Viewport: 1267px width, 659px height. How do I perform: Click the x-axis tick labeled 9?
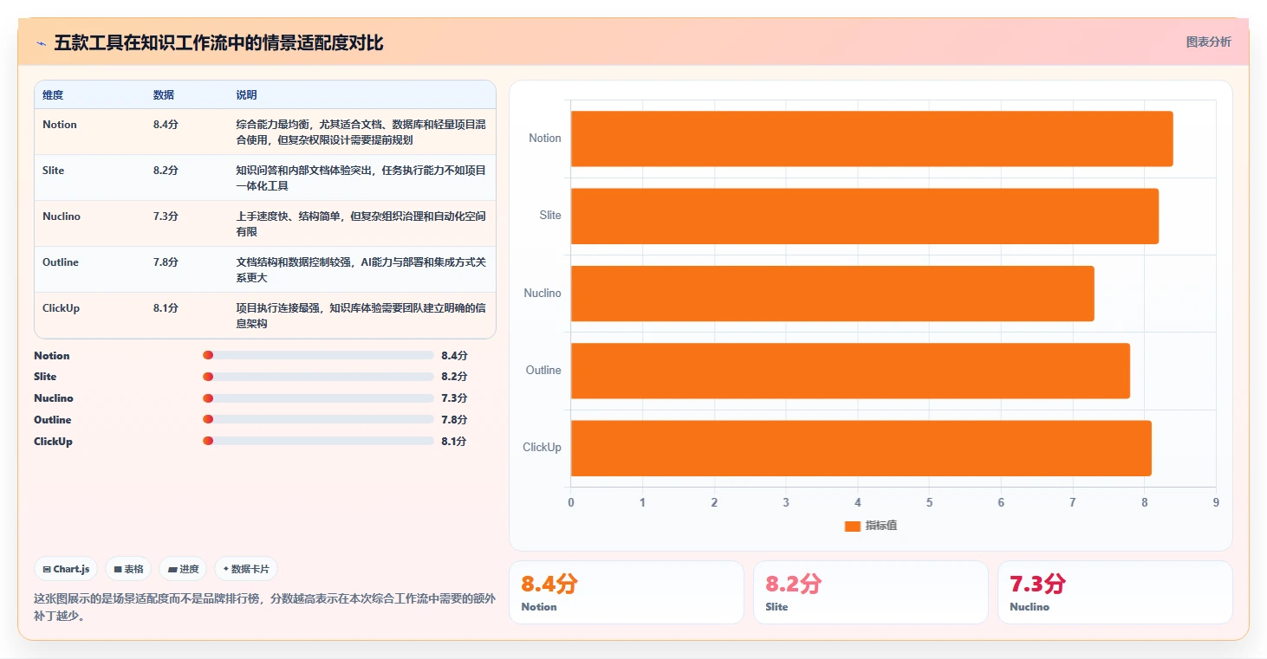point(1216,502)
